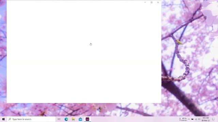218x122 pixels.
Task: Open the Windows Start menu
Action: coord(3,119)
